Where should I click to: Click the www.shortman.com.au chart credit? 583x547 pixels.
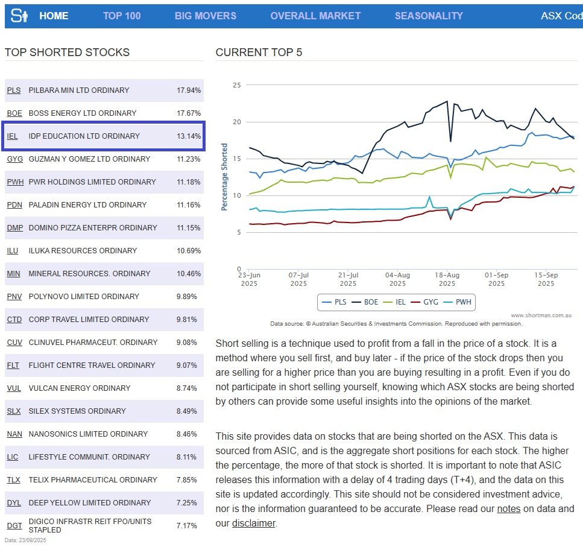(x=542, y=315)
